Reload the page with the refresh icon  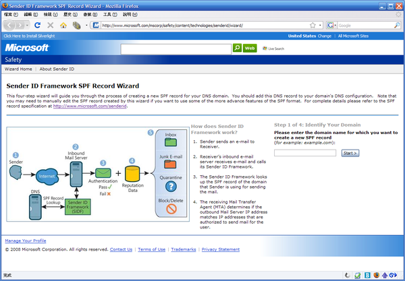tap(37, 25)
